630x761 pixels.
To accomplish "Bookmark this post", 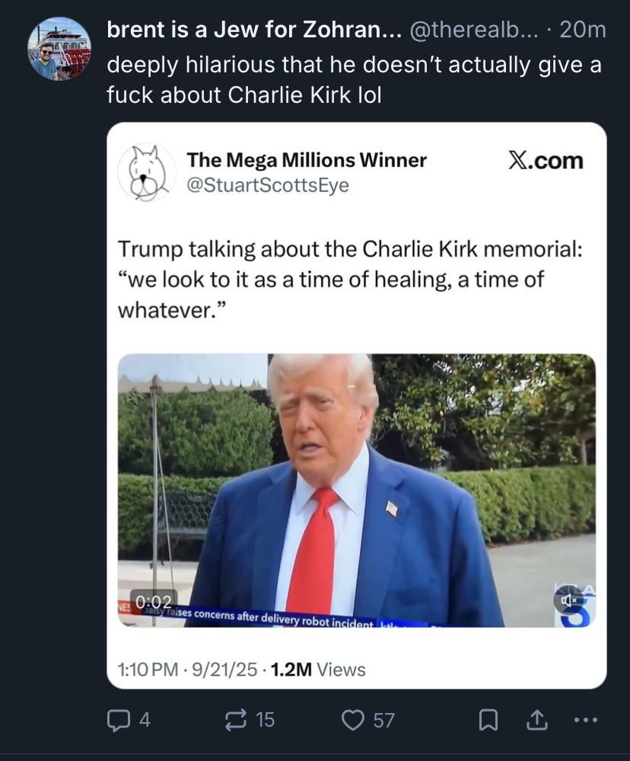I will [488, 720].
